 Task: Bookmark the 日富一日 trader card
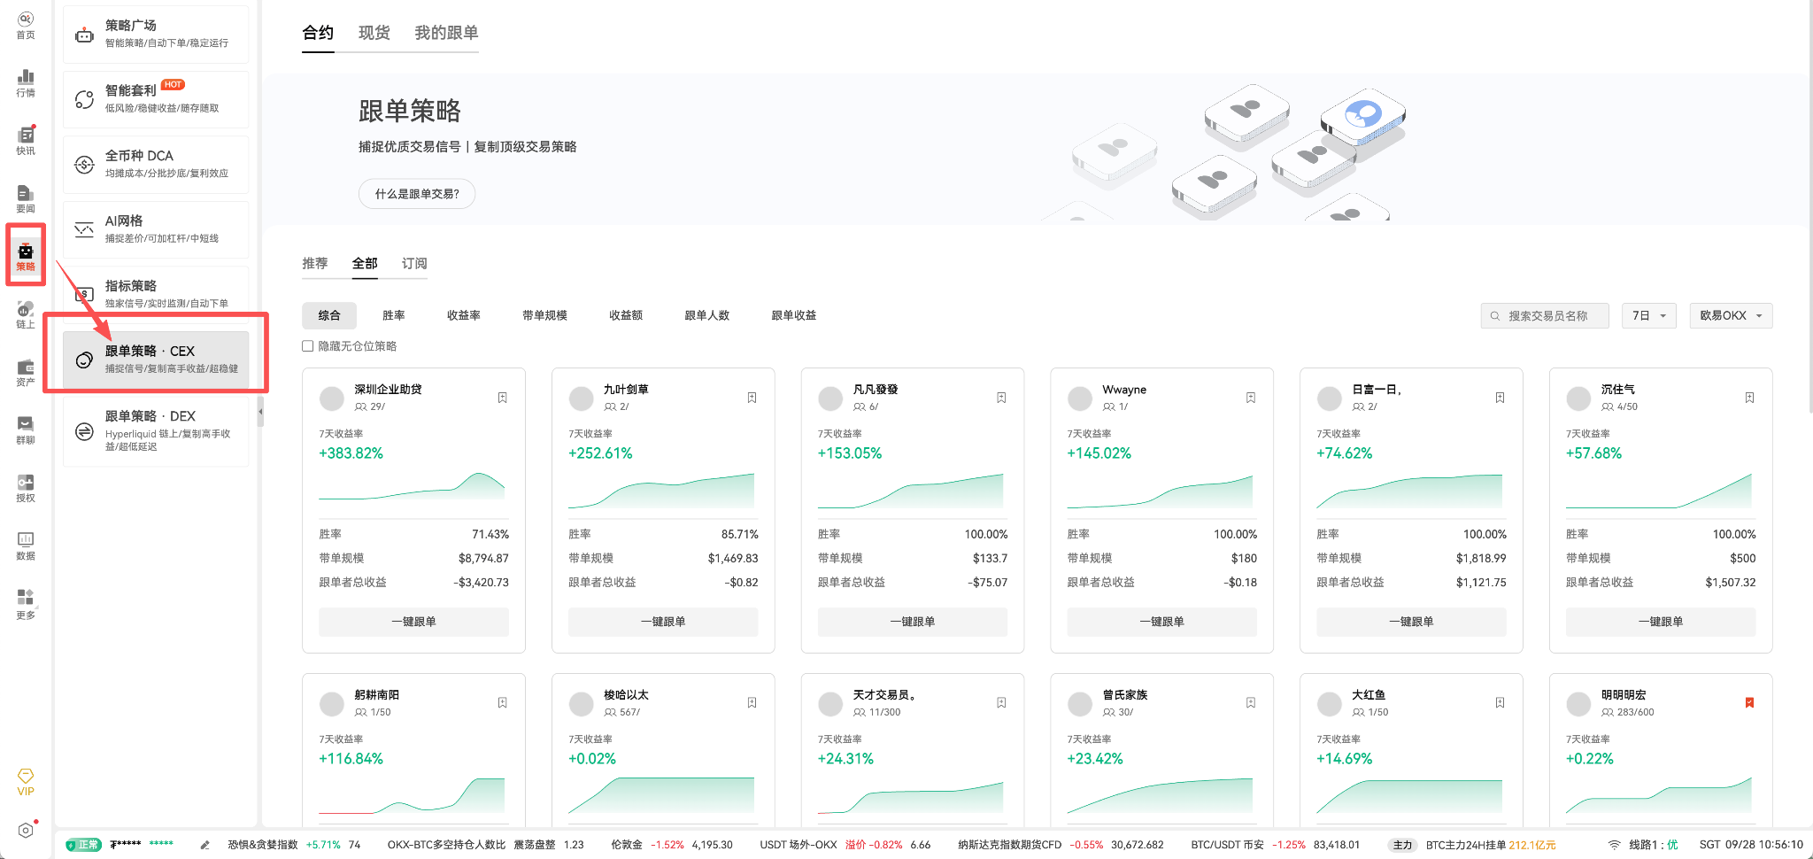pyautogui.click(x=1500, y=398)
